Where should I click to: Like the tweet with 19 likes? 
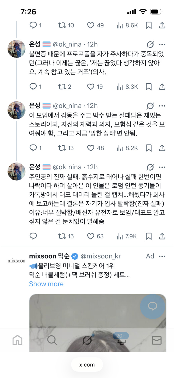coord(91,87)
